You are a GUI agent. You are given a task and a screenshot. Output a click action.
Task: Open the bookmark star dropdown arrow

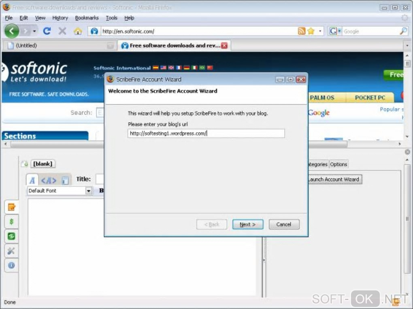320,31
